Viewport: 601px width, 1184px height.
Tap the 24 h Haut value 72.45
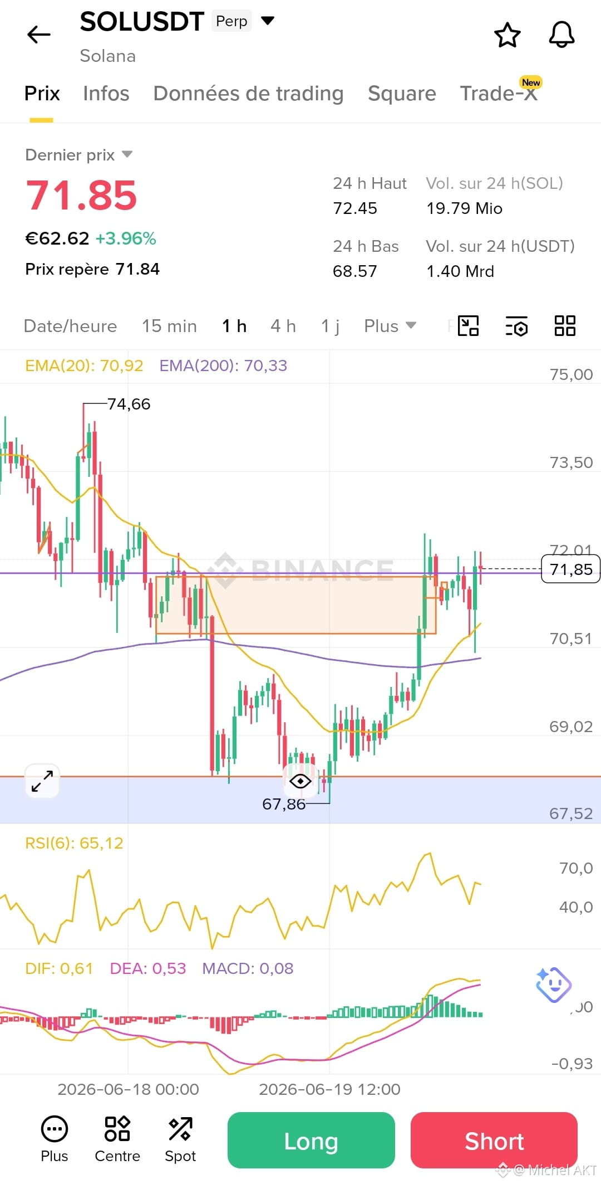[355, 208]
